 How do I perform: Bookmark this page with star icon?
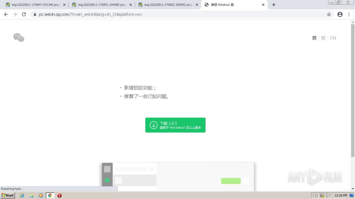pos(329,14)
